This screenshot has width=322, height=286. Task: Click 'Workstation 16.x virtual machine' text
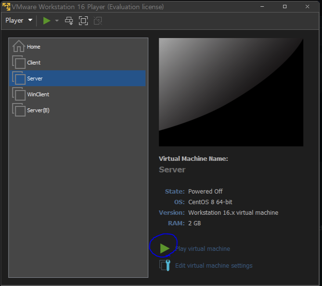[x=233, y=213]
